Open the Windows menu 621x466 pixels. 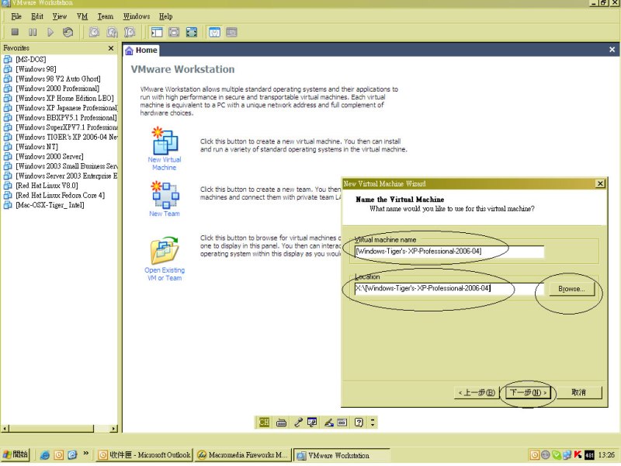pyautogui.click(x=137, y=16)
